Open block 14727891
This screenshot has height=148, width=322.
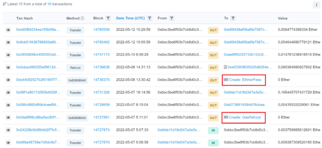click(101, 117)
